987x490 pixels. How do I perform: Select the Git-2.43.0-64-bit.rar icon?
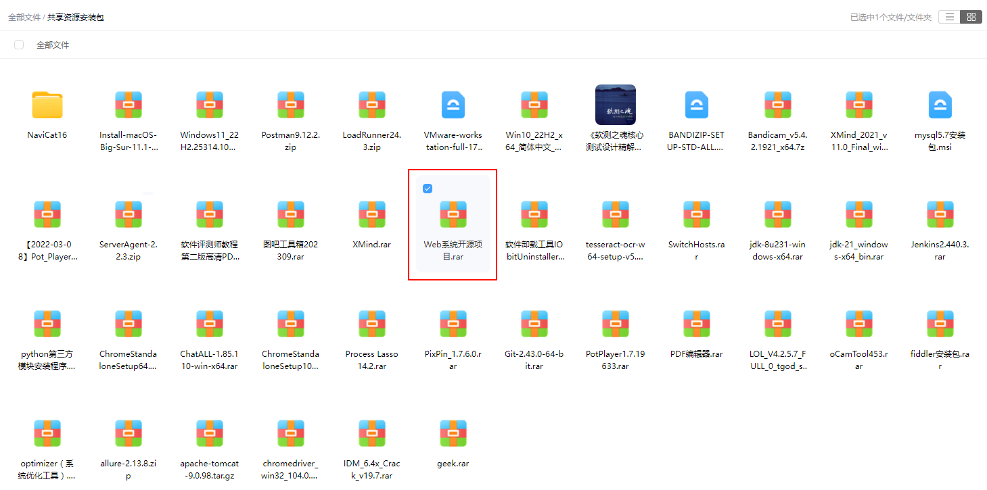534,324
